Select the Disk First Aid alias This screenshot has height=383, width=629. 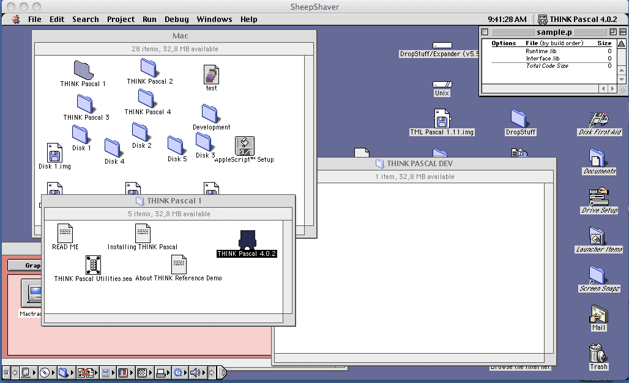tap(599, 119)
